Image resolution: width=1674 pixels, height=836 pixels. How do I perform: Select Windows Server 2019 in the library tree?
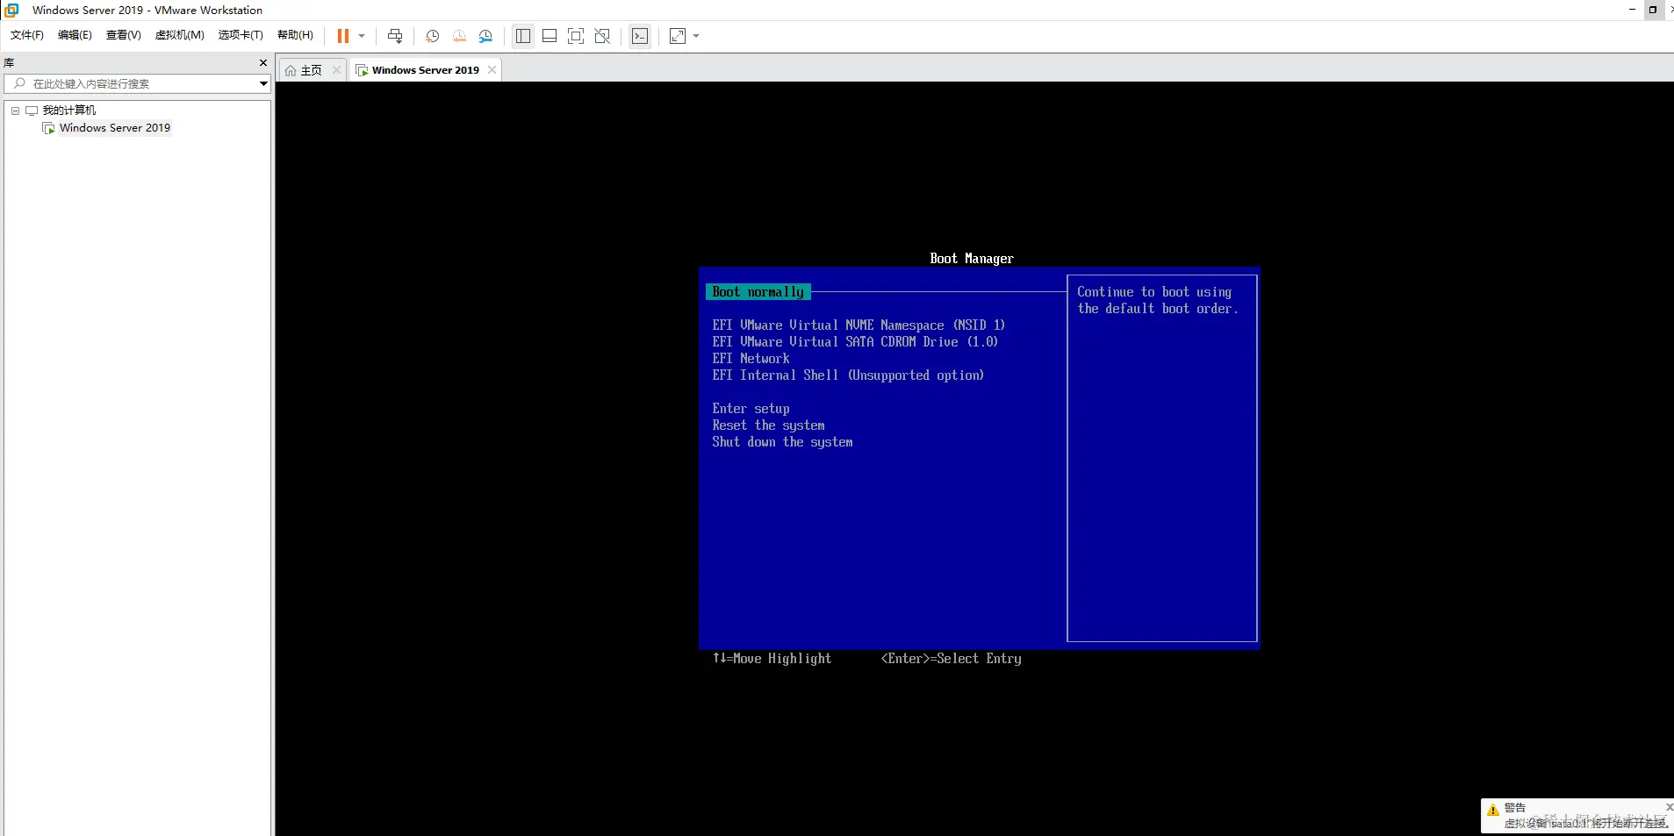[115, 128]
